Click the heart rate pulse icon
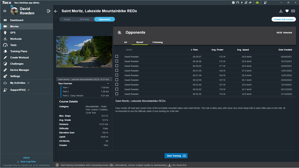Screen dimensions: 299x168 [250, 3]
